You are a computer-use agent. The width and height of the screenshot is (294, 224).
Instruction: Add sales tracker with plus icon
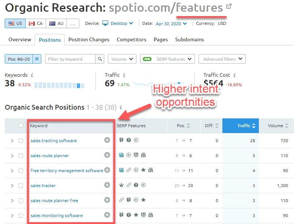pos(107,185)
